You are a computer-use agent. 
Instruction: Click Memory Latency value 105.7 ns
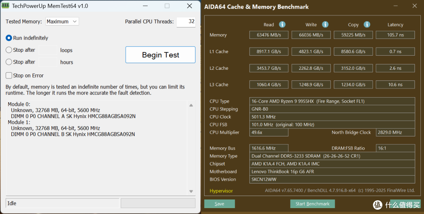(395, 35)
